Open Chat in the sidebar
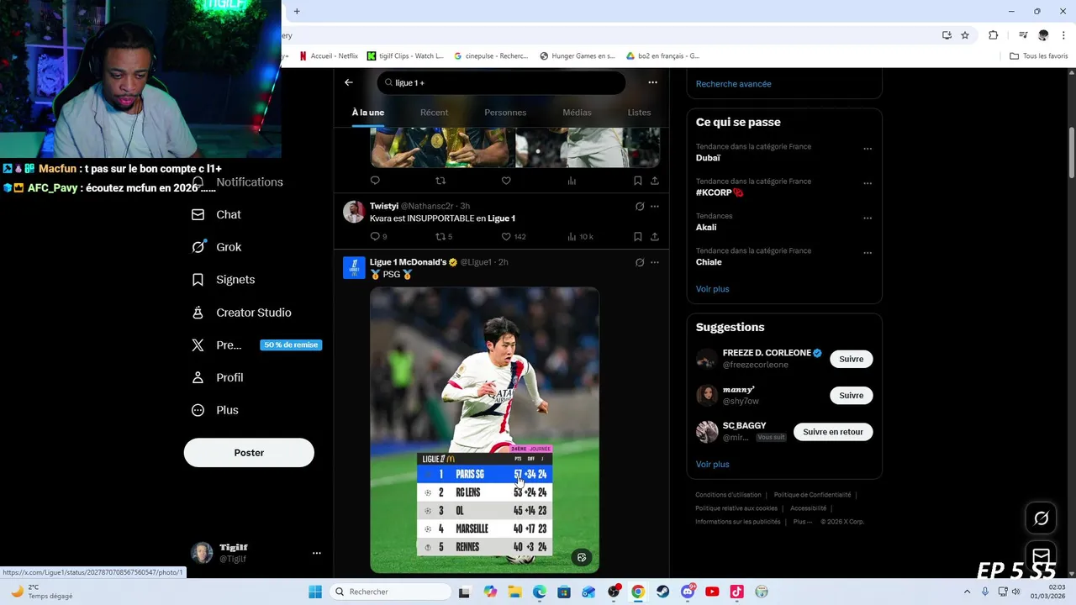The image size is (1076, 605). click(x=216, y=214)
